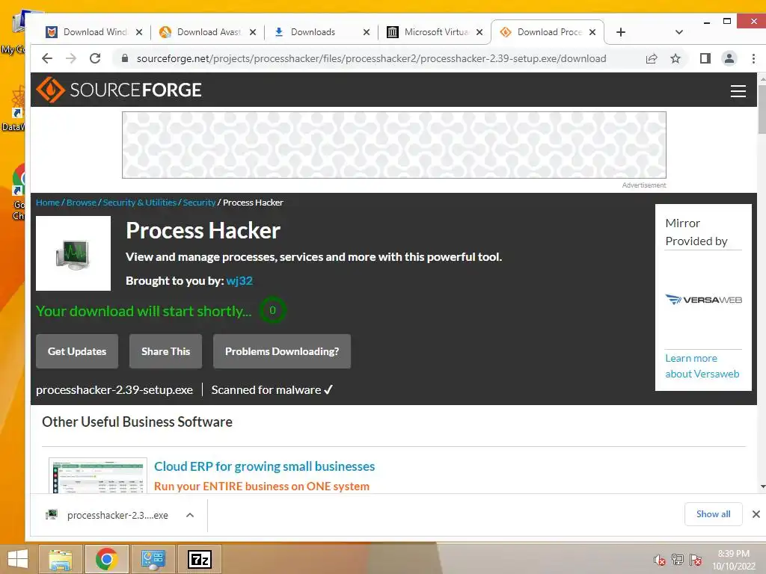Close the Download Avast tab
766x574 pixels.
(x=253, y=32)
